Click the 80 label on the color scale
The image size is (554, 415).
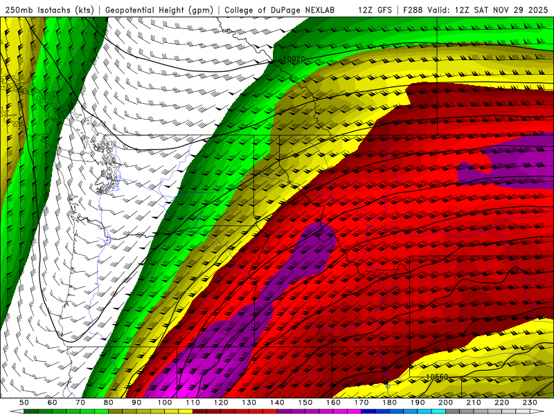[x=108, y=403]
